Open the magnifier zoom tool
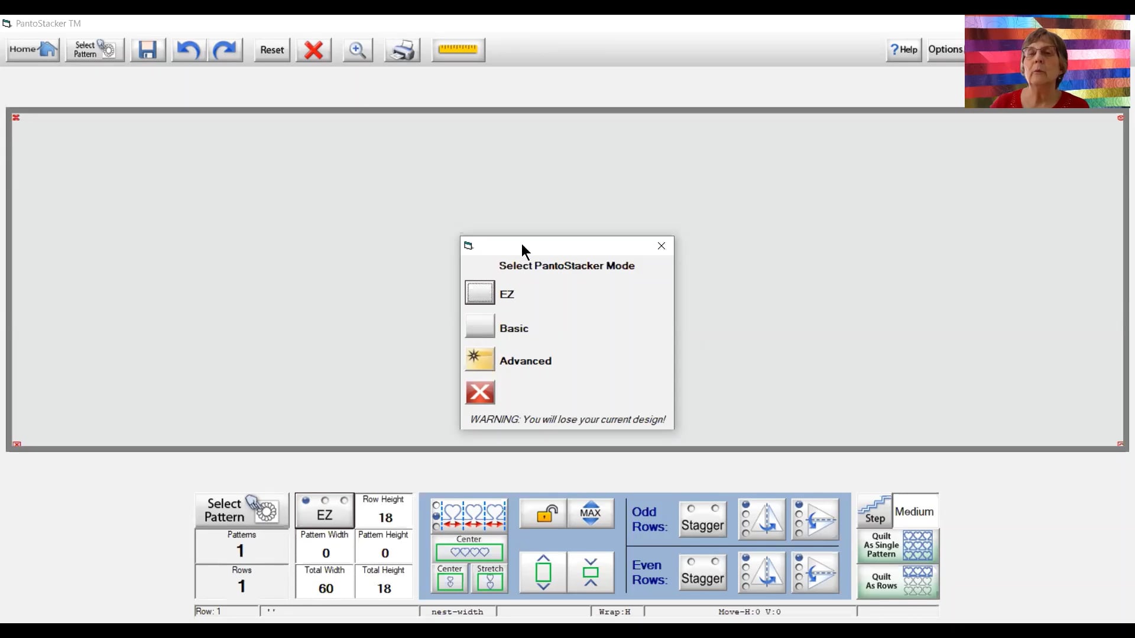Viewport: 1135px width, 638px height. 357,50
